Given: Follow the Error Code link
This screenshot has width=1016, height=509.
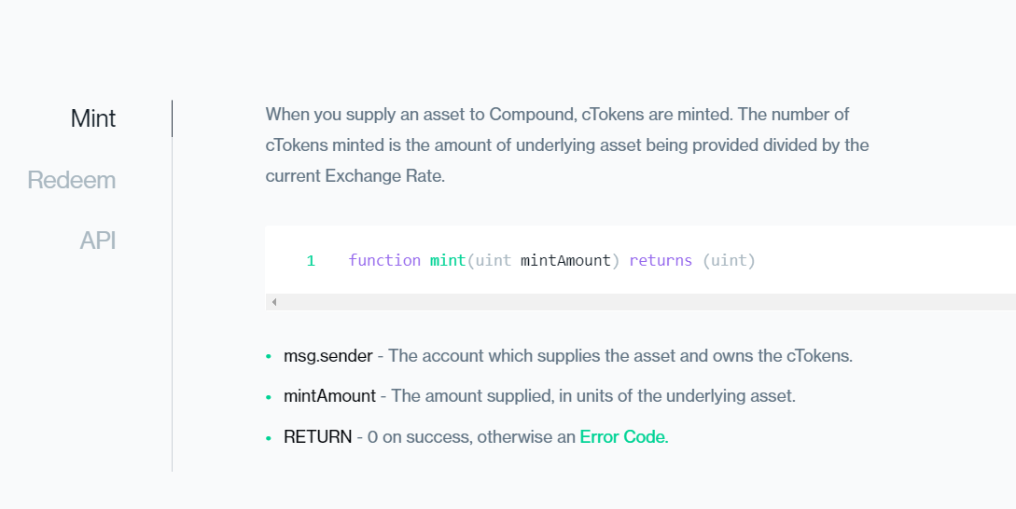Looking at the screenshot, I should click(x=622, y=437).
